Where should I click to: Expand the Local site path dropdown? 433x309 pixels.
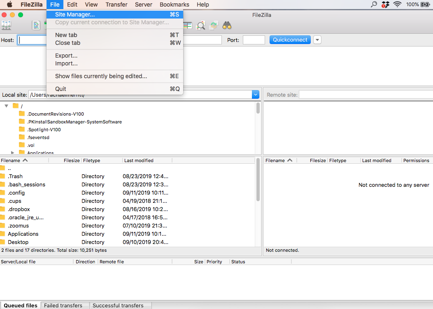pyautogui.click(x=256, y=95)
